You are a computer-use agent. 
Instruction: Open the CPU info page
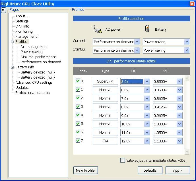tap(22, 26)
